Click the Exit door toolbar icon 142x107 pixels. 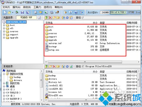(81, 13)
